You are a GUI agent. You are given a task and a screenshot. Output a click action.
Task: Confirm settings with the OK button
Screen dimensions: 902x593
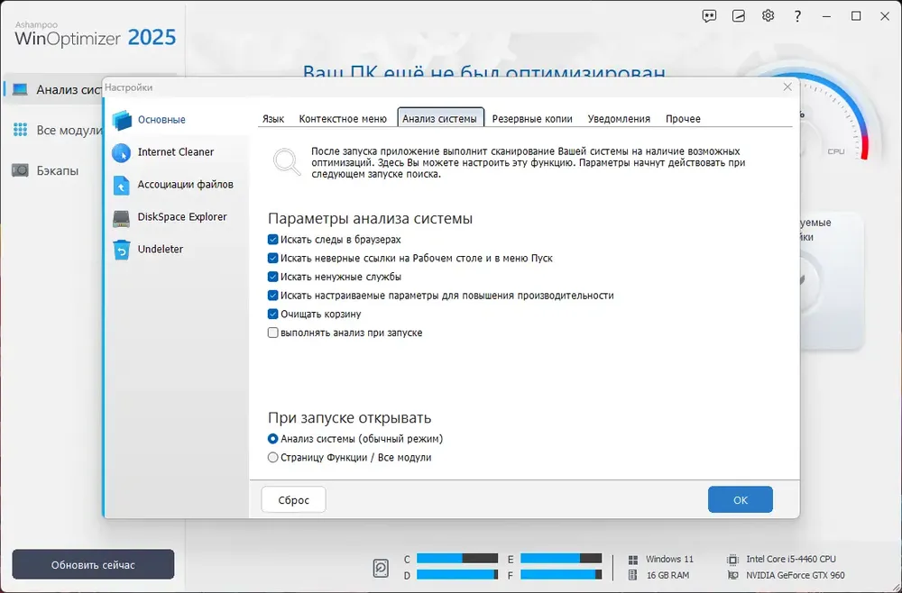pyautogui.click(x=741, y=500)
